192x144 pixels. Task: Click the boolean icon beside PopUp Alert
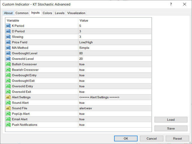coord(8,114)
